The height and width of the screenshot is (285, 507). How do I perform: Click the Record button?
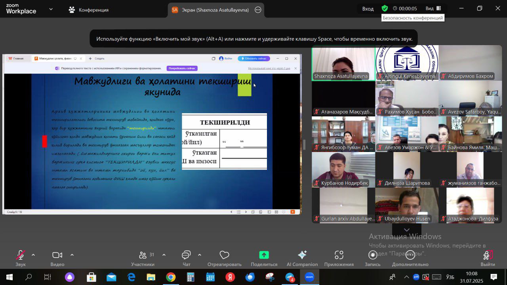point(372,255)
